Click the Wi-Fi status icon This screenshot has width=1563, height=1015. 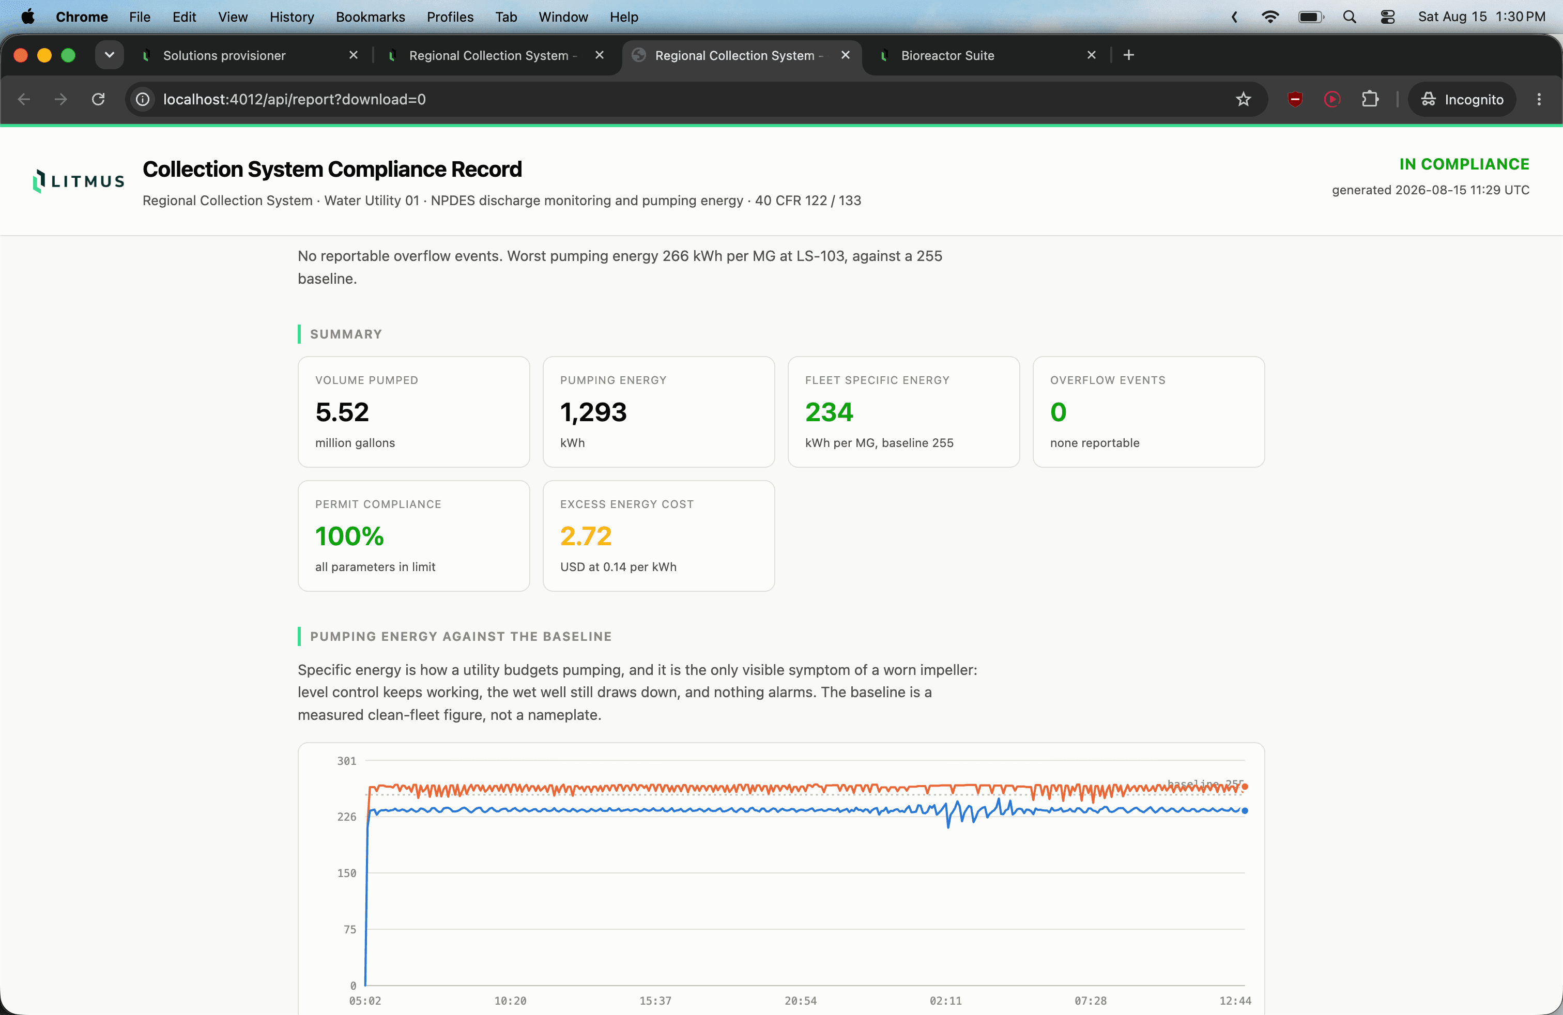click(x=1270, y=17)
